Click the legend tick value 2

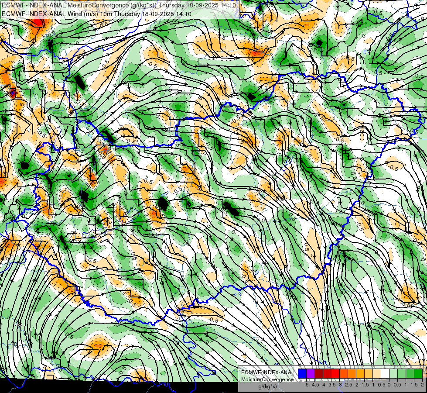[422, 385]
